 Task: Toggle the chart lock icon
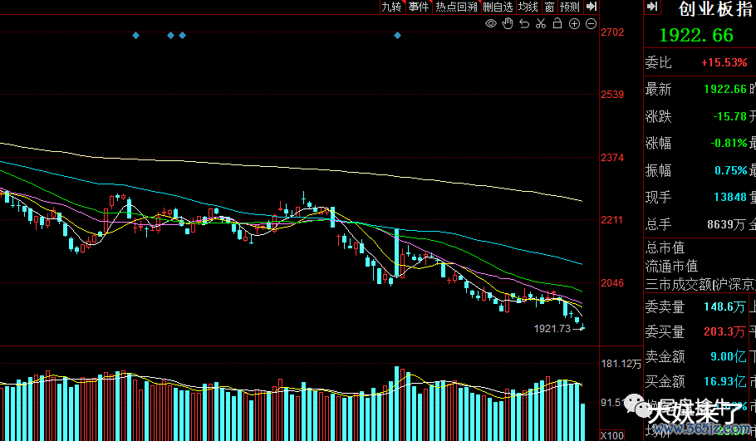tap(557, 23)
